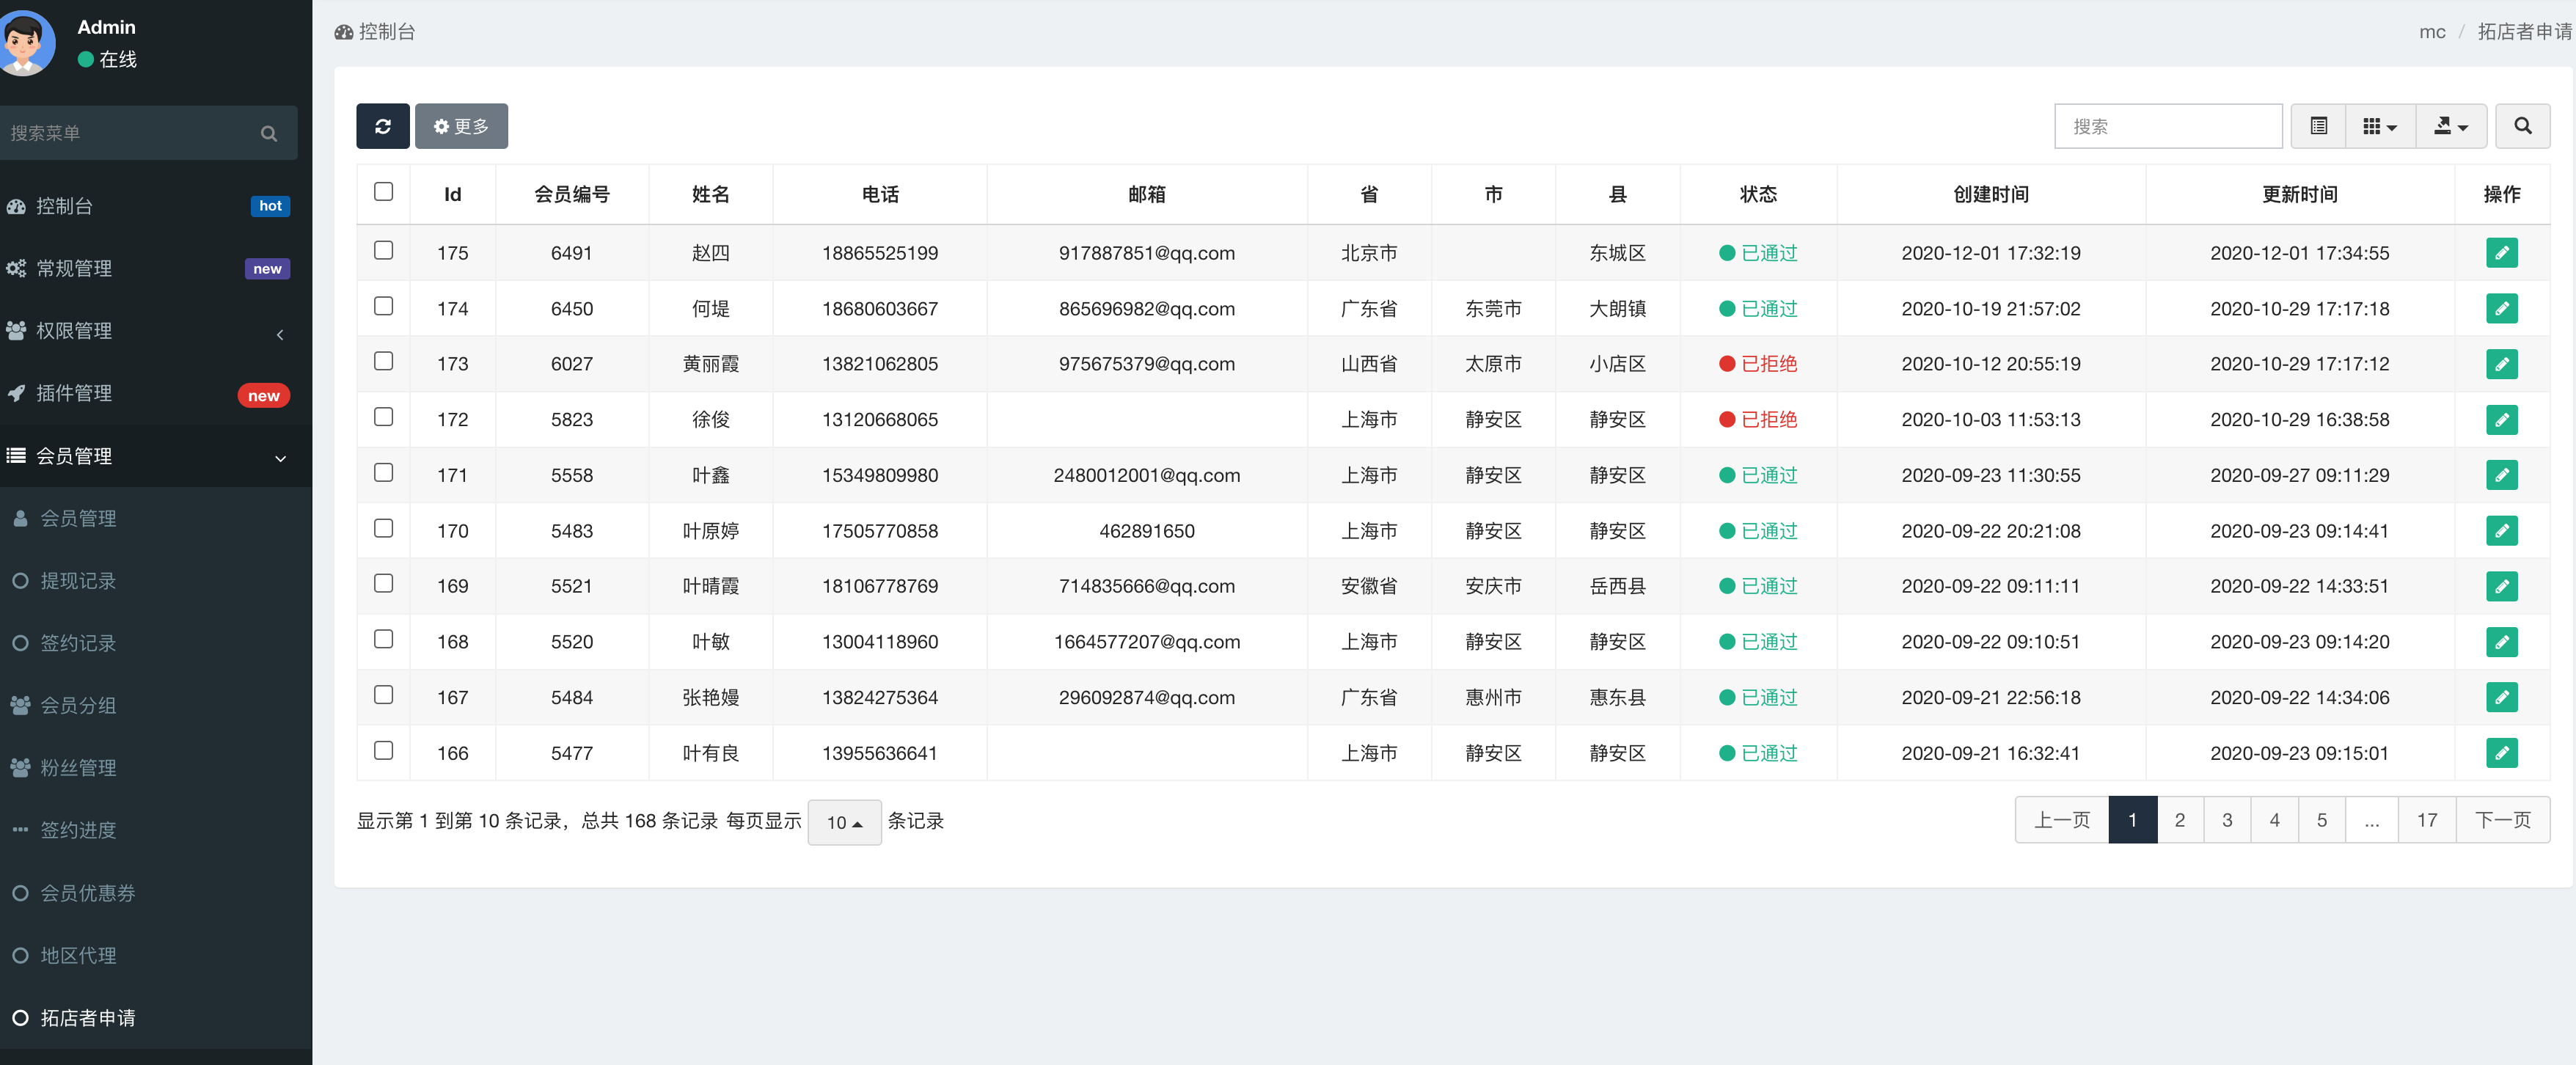Edit the row for 何堤
2576x1065 pixels.
tap(2501, 309)
